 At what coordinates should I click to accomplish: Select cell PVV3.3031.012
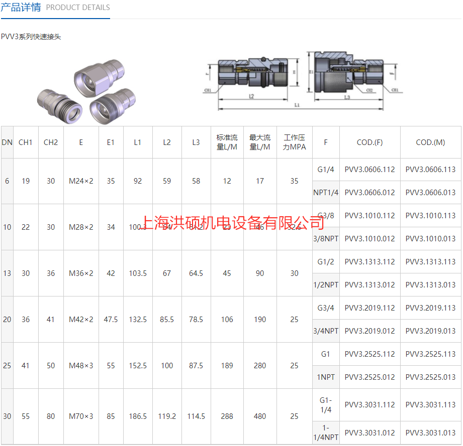tap(369, 433)
